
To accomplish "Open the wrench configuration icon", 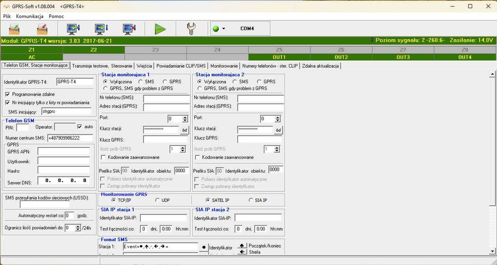I will (191, 29).
